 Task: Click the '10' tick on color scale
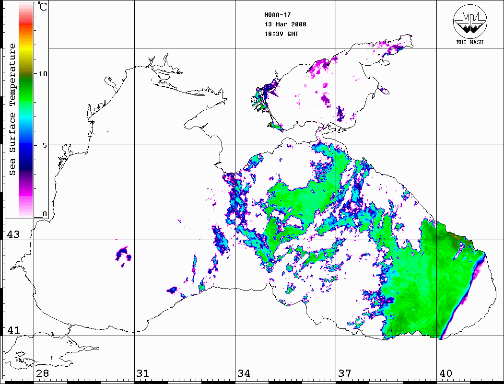point(43,73)
